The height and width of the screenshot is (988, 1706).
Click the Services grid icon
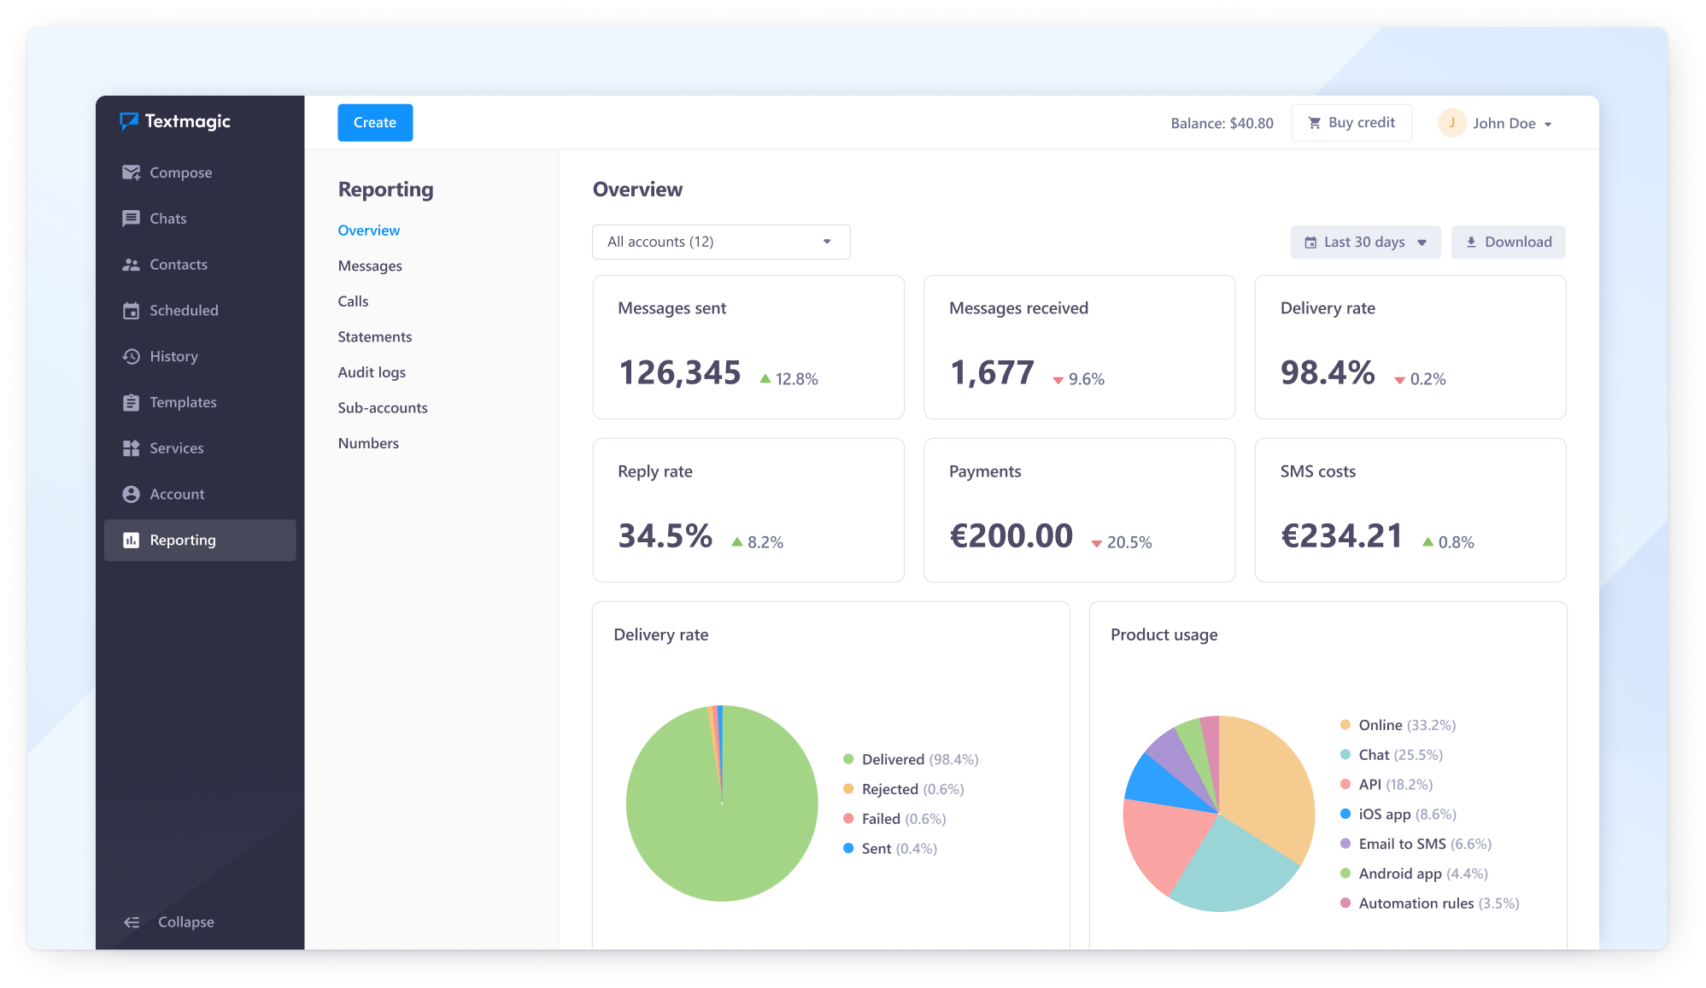(x=131, y=448)
